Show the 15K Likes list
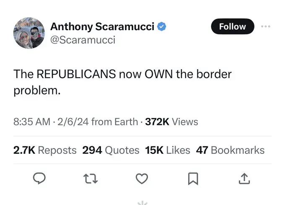Screen dimensions: 285x205 (x=167, y=150)
